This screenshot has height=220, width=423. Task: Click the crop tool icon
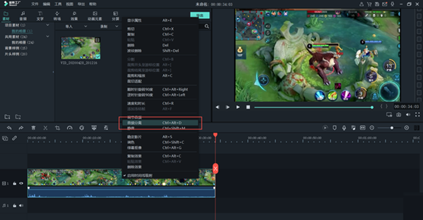[x=57, y=128]
